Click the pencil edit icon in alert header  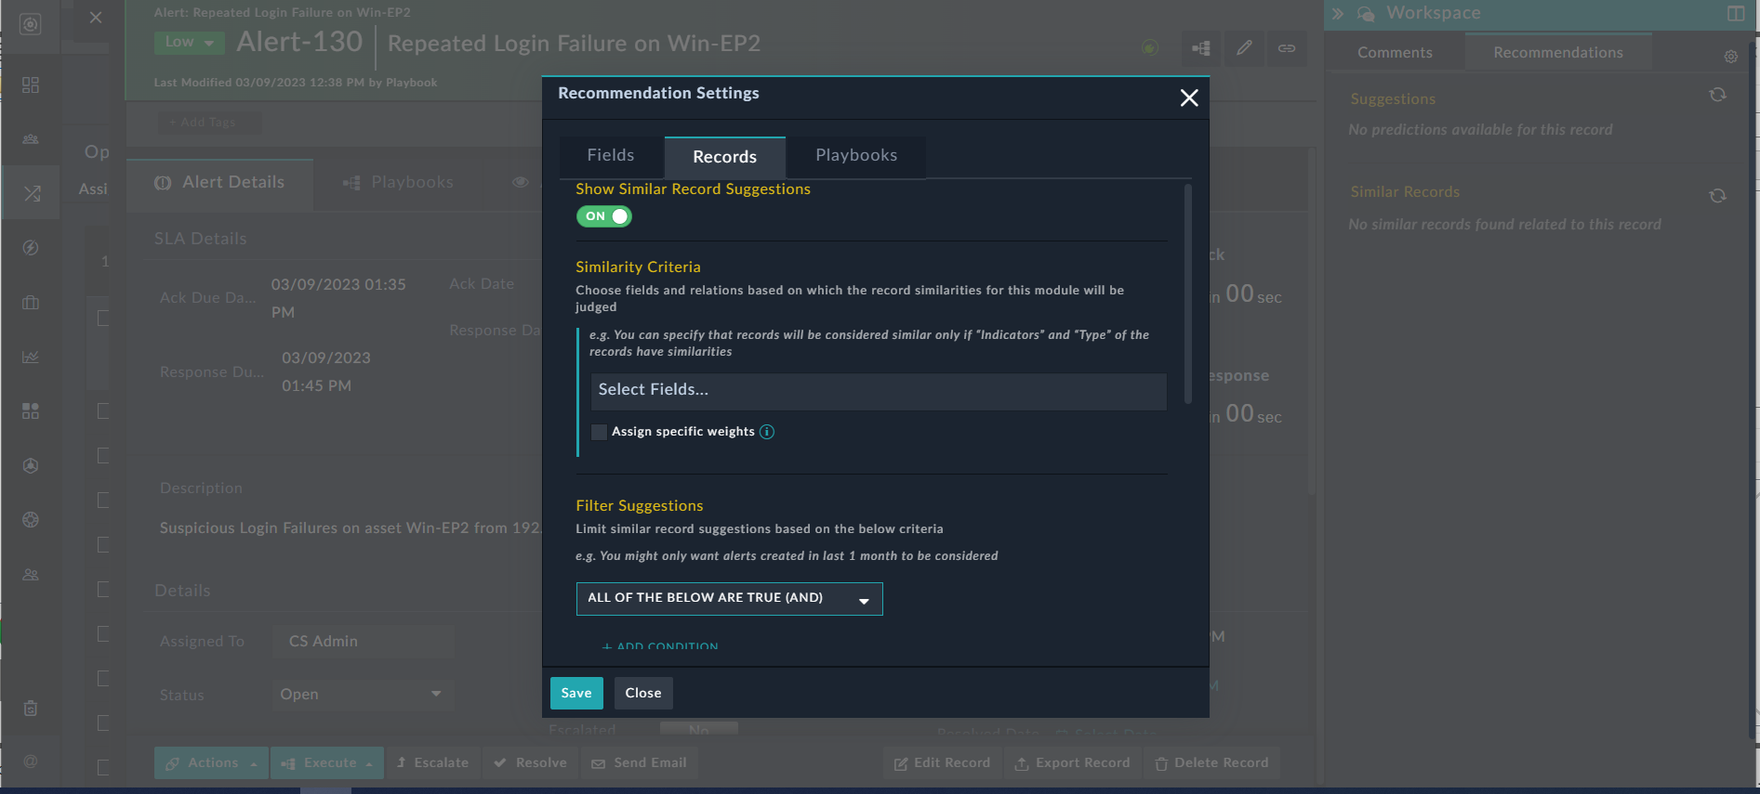pyautogui.click(x=1244, y=48)
